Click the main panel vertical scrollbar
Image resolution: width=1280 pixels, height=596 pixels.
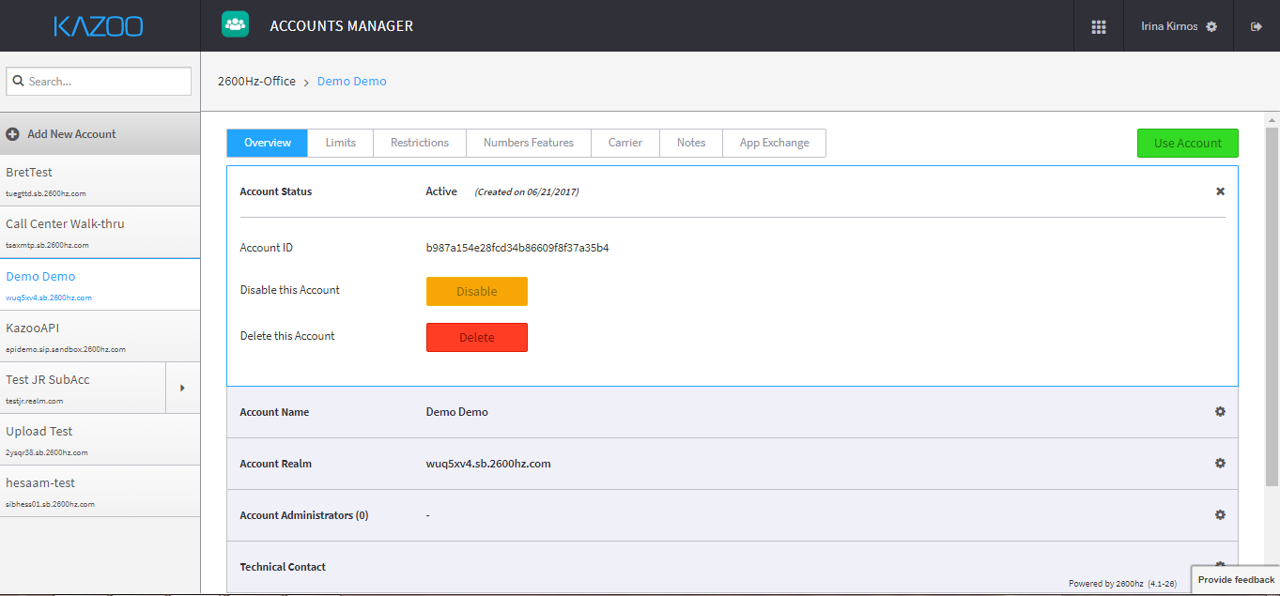tap(1272, 306)
